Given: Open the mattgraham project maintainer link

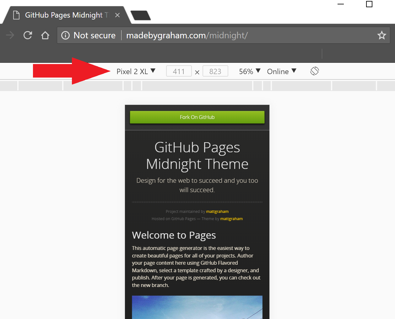Looking at the screenshot, I should pos(217,212).
